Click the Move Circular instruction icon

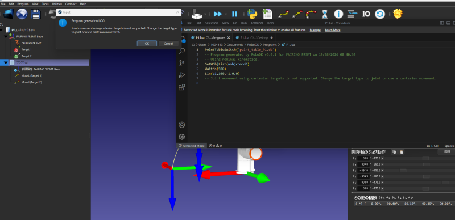[311, 14]
